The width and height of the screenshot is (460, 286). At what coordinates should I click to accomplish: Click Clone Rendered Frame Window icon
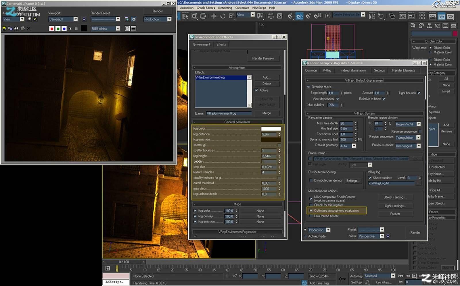coord(16,28)
